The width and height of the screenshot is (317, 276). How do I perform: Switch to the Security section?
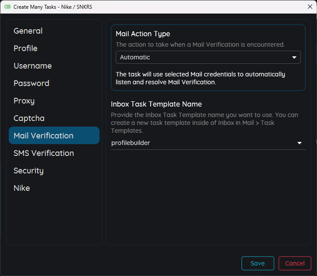pyautogui.click(x=28, y=171)
